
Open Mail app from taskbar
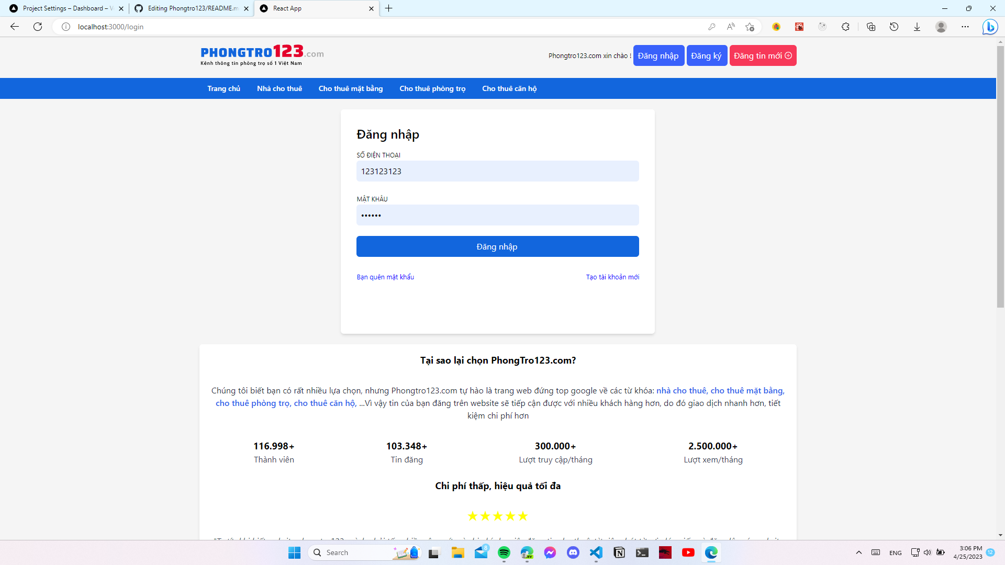pos(481,552)
